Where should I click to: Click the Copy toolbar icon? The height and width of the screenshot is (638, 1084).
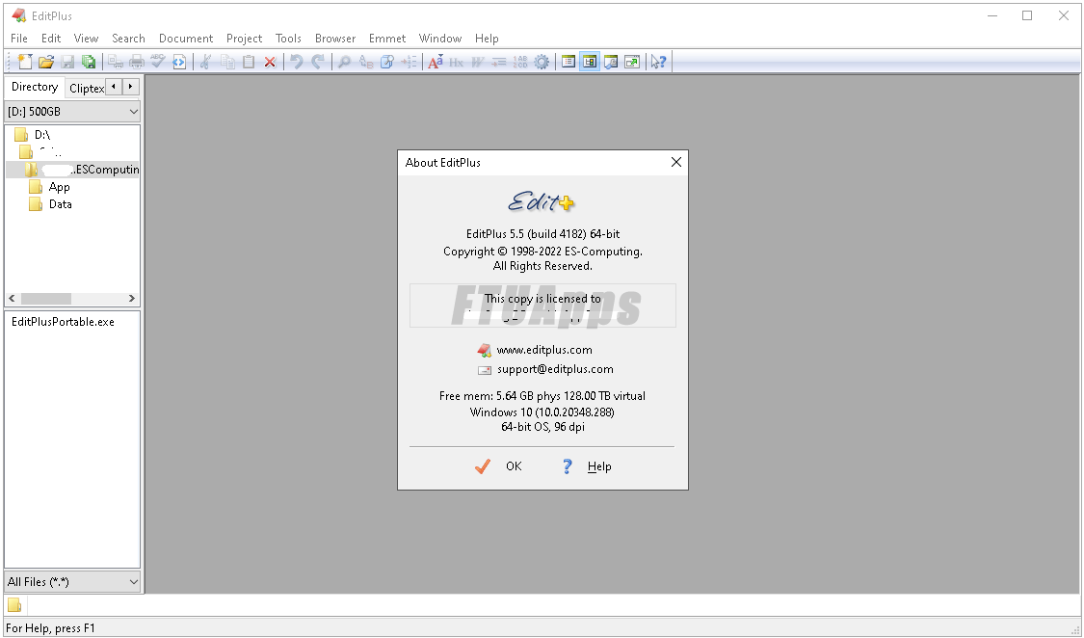point(227,62)
